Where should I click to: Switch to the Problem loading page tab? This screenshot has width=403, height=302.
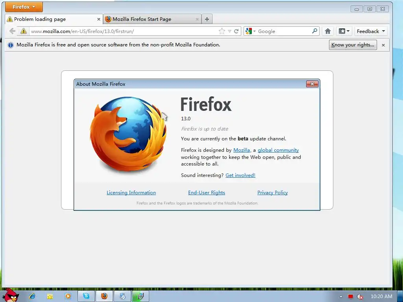tap(54, 19)
